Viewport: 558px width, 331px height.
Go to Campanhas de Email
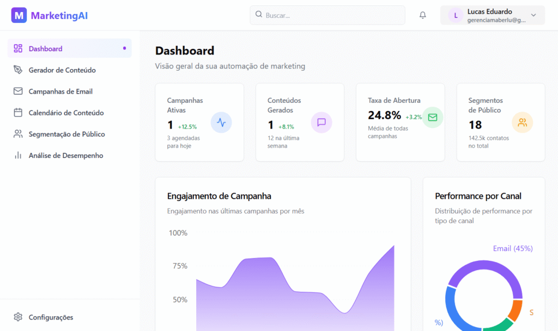60,91
